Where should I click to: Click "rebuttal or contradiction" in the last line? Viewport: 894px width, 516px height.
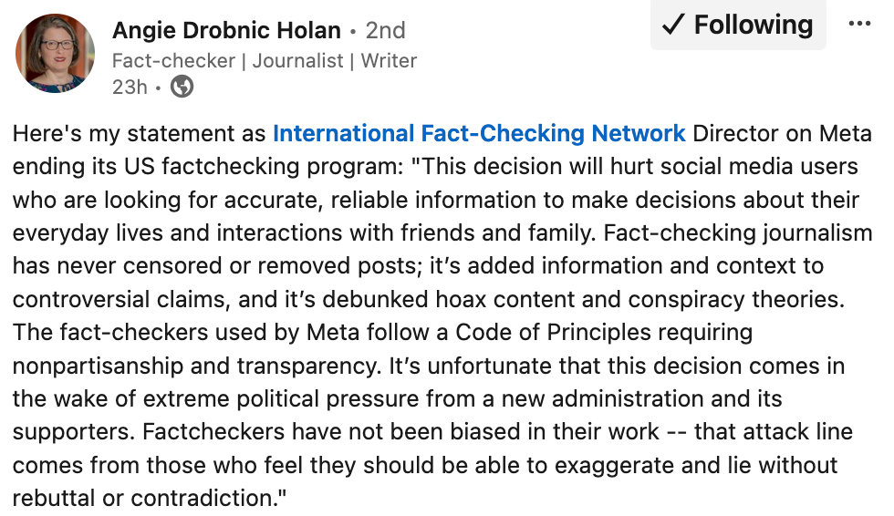(146, 499)
